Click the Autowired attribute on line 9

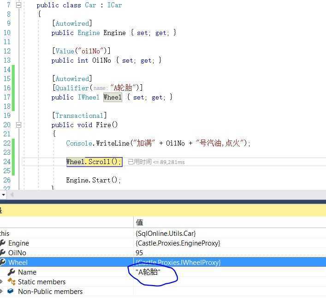pos(72,23)
